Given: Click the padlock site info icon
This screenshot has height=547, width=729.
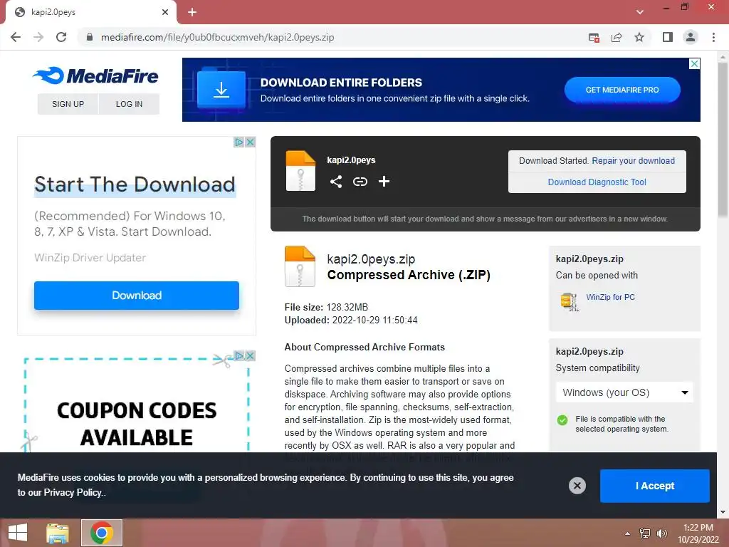Looking at the screenshot, I should (x=90, y=37).
